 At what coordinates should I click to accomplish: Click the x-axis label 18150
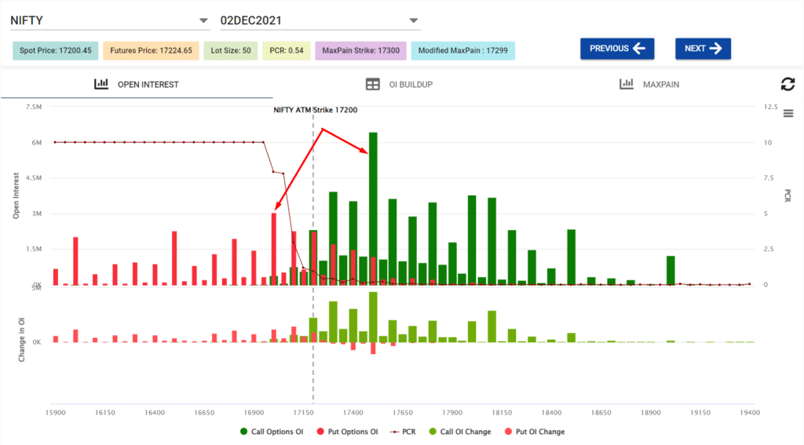pyautogui.click(x=502, y=412)
